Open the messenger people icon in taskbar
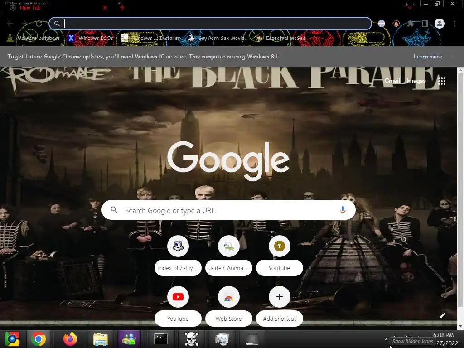Image resolution: width=464 pixels, height=348 pixels. coord(129,339)
